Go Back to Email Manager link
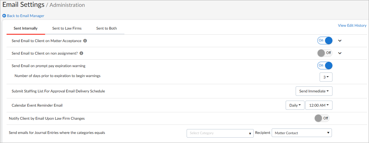The width and height of the screenshot is (369, 143). pos(26,16)
